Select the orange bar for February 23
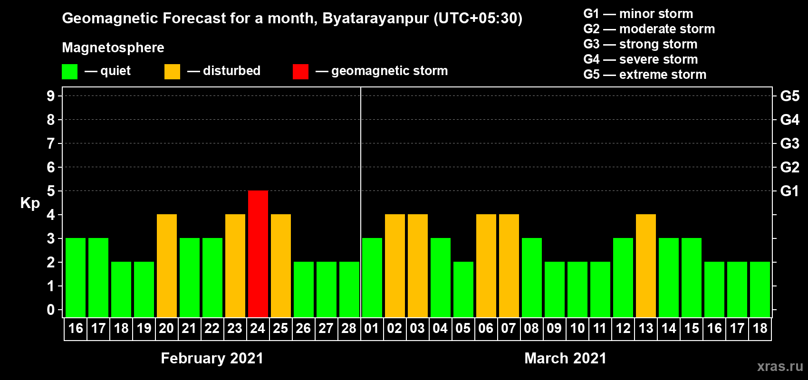 [235, 266]
